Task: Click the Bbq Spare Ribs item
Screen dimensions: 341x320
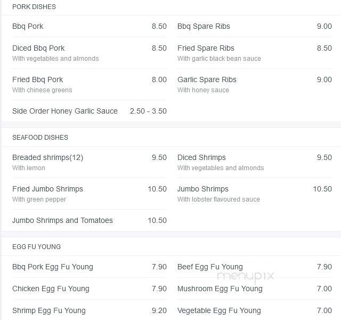Action: 255,26
